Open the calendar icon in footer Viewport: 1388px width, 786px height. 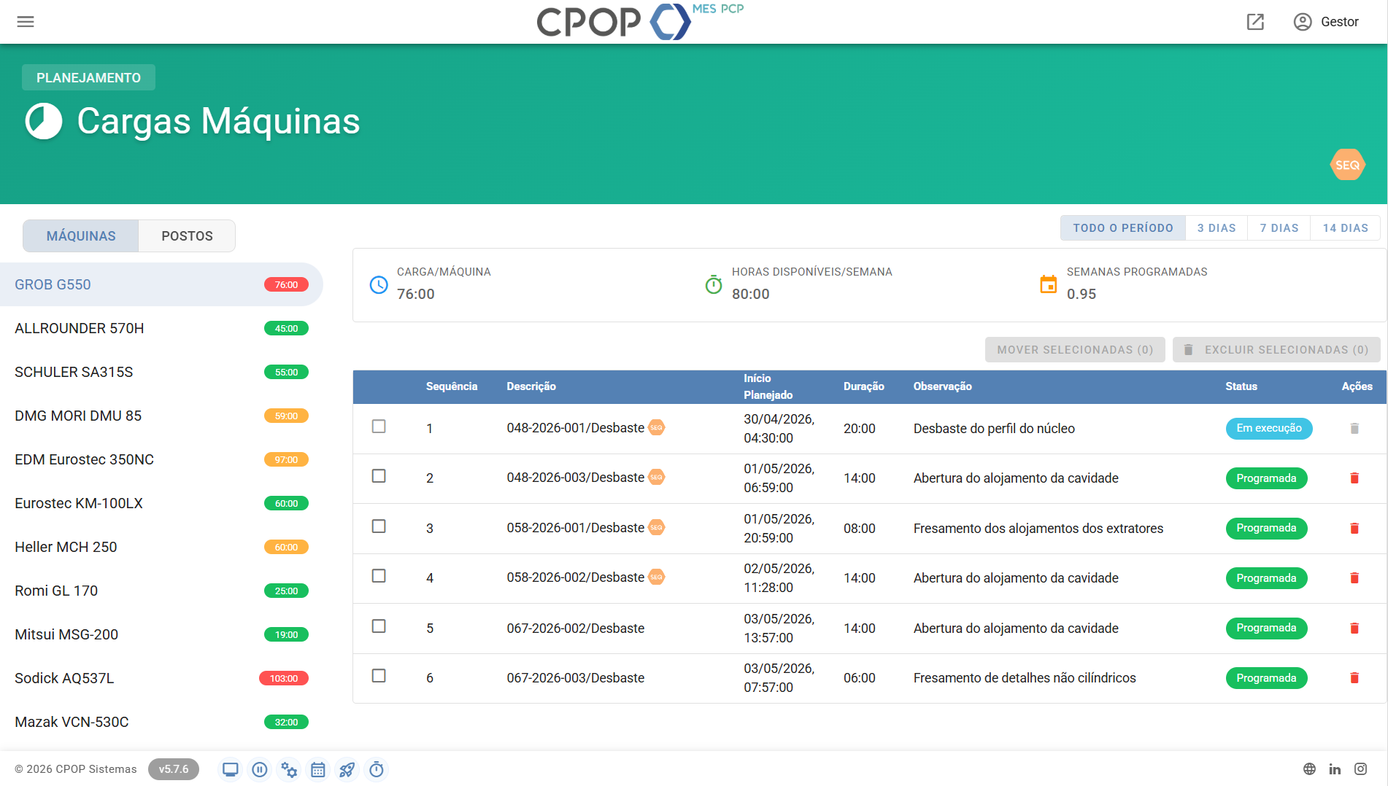[318, 769]
